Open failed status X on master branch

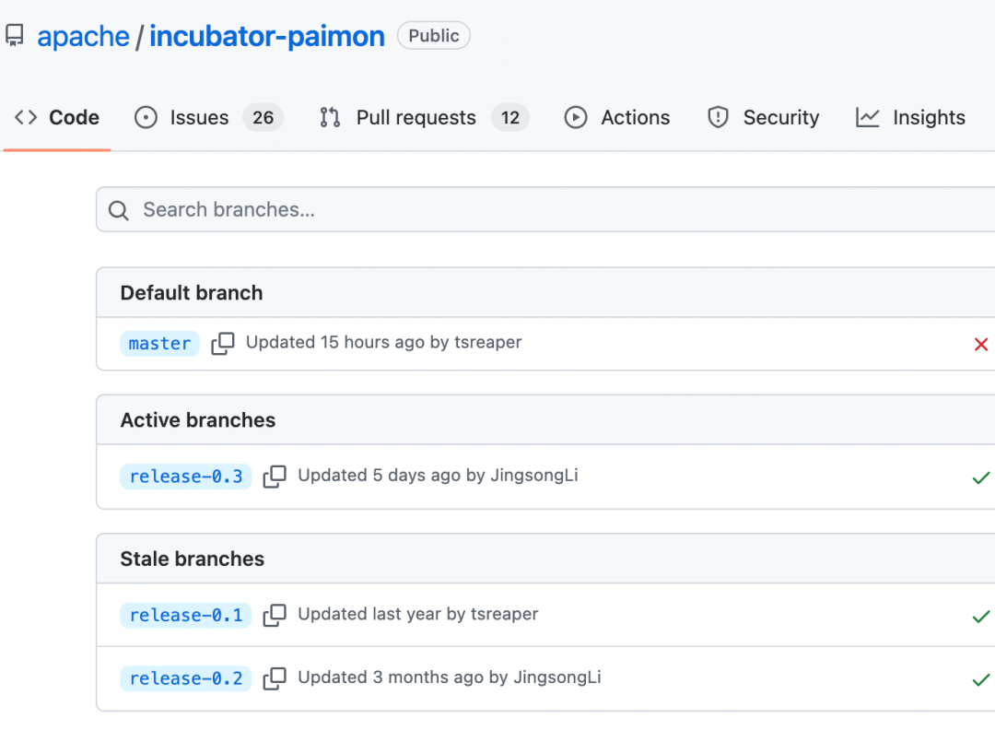tap(981, 345)
